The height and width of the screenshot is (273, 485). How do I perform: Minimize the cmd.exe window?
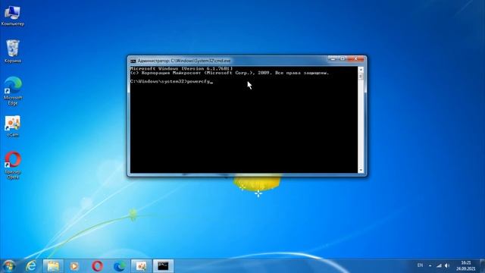tap(333, 58)
